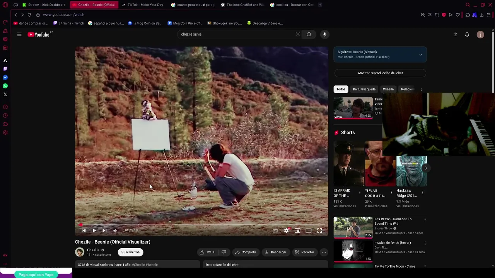495x278 pixels.
Task: Toggle theater mode view
Action: 309,231
